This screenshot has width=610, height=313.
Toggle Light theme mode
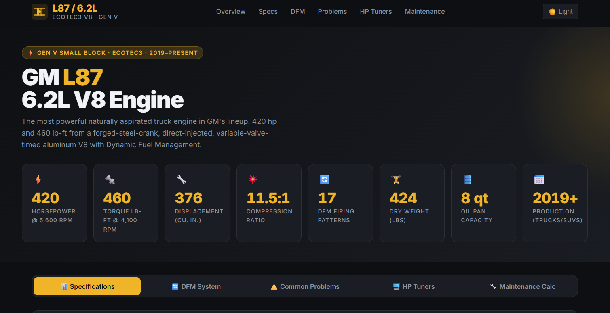560,12
